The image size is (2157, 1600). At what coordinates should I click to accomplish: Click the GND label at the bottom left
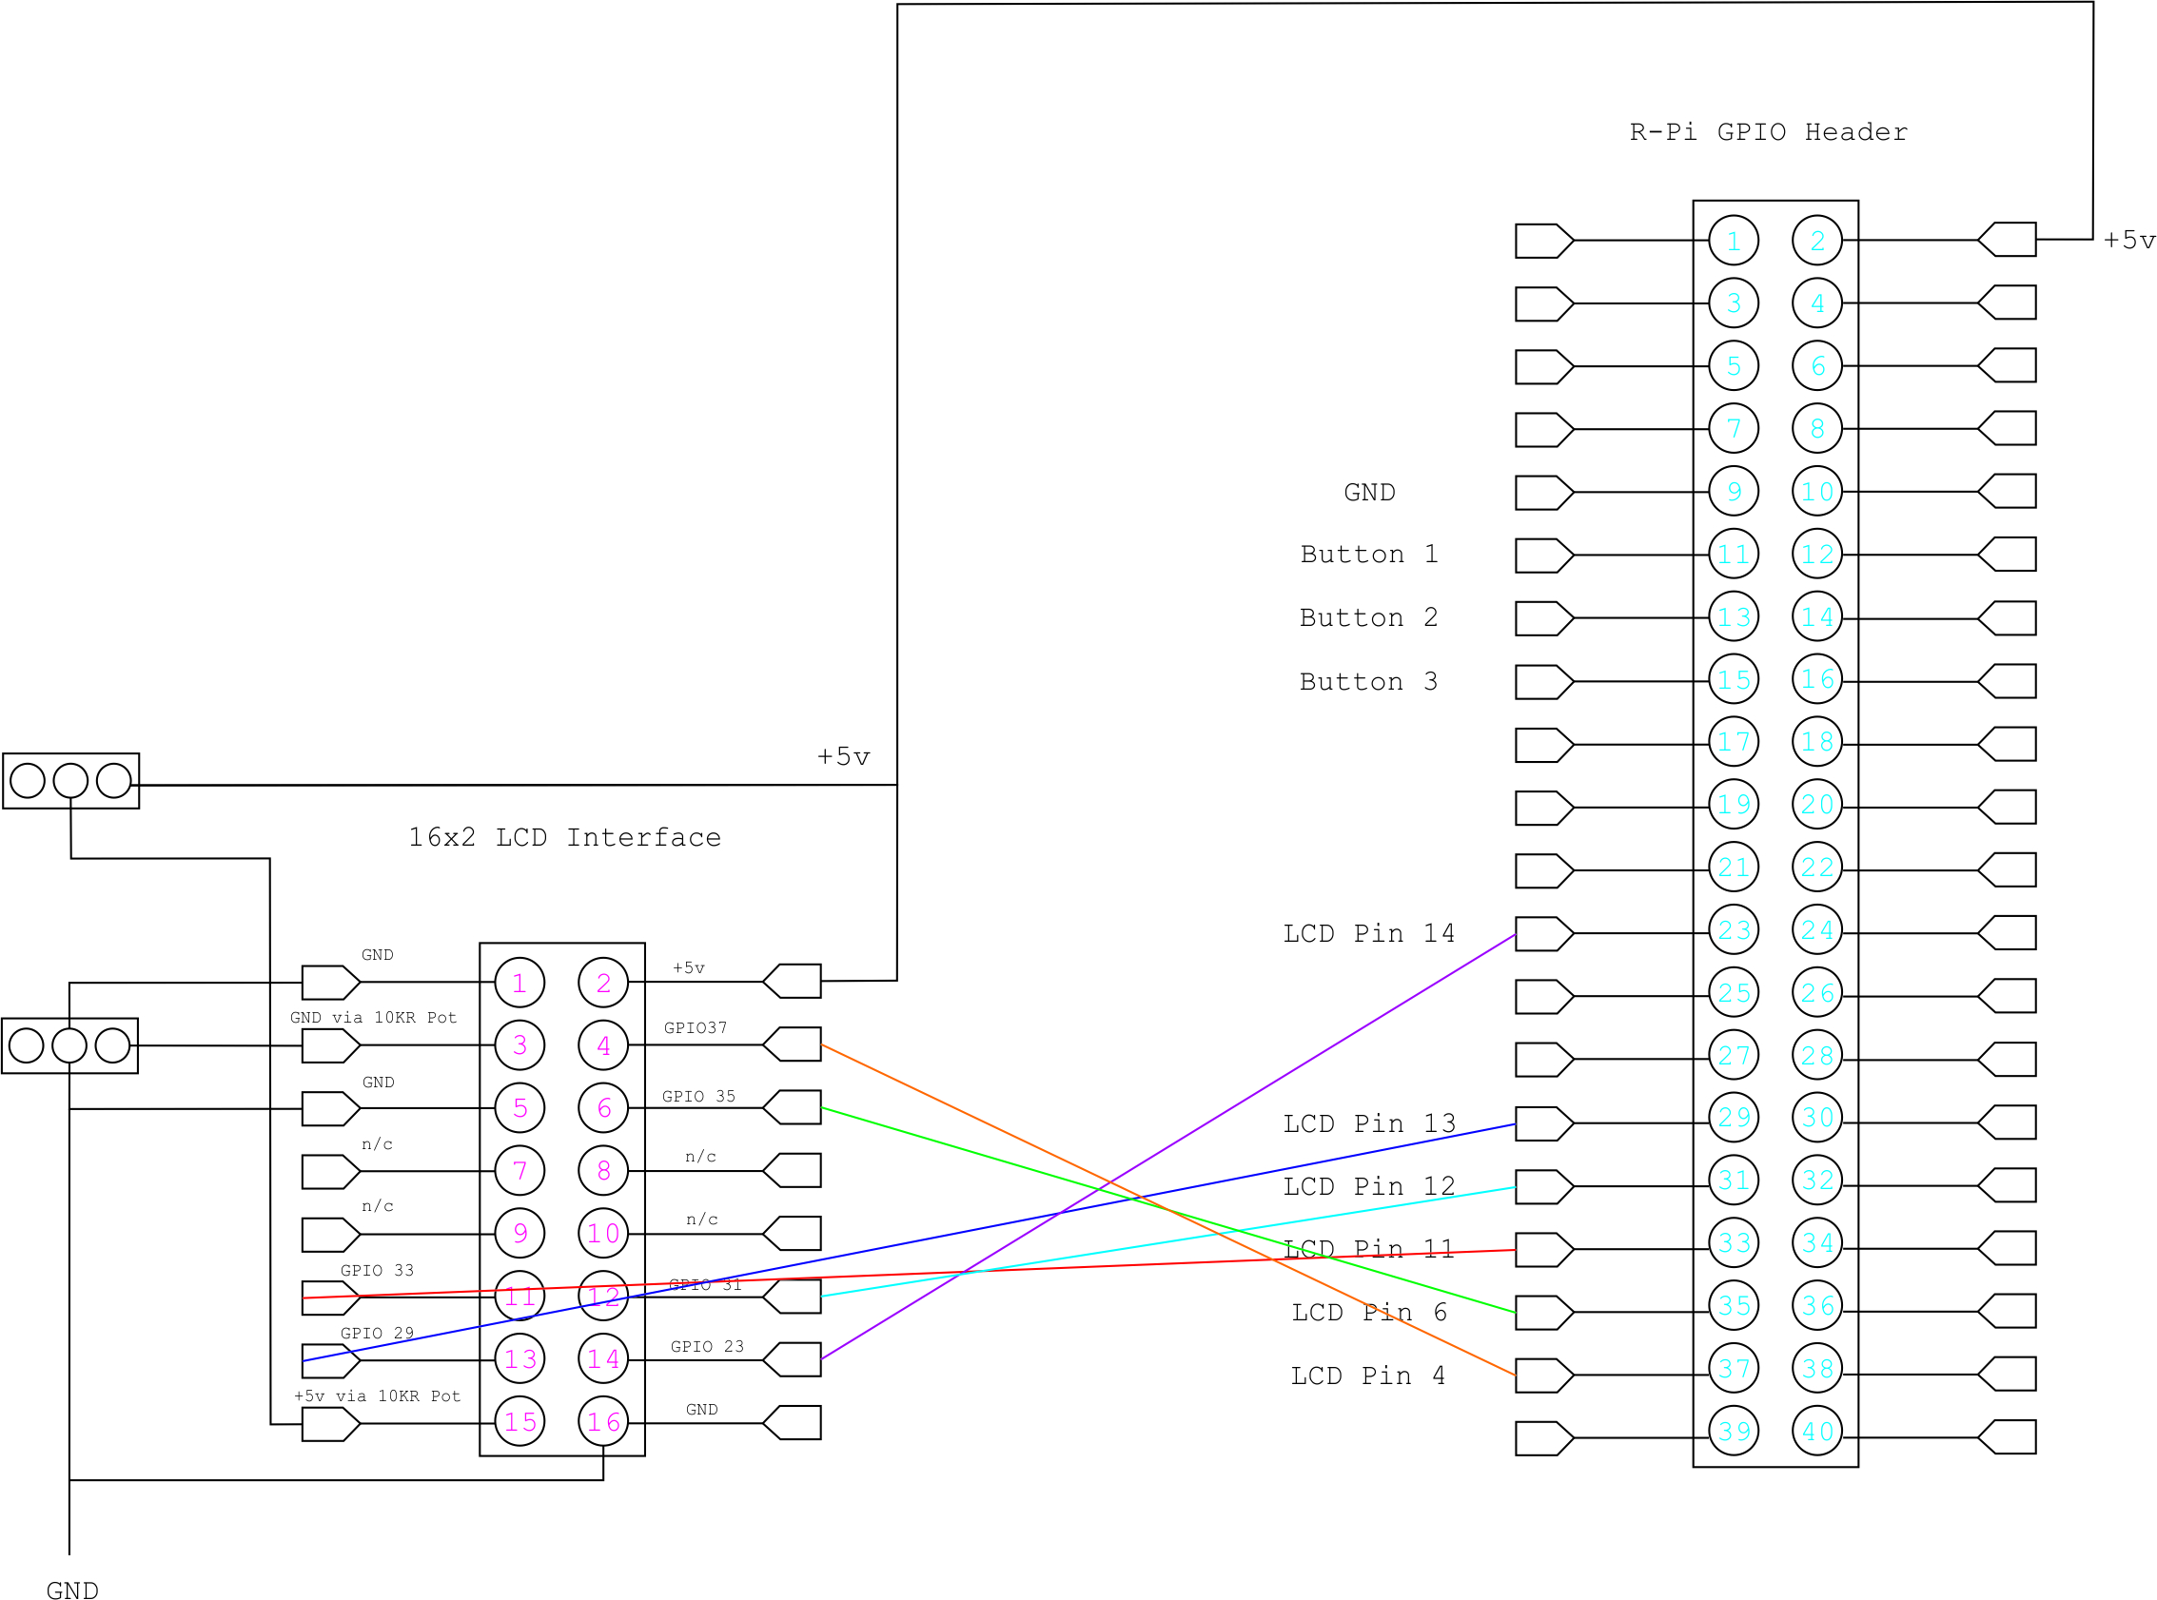(x=71, y=1590)
